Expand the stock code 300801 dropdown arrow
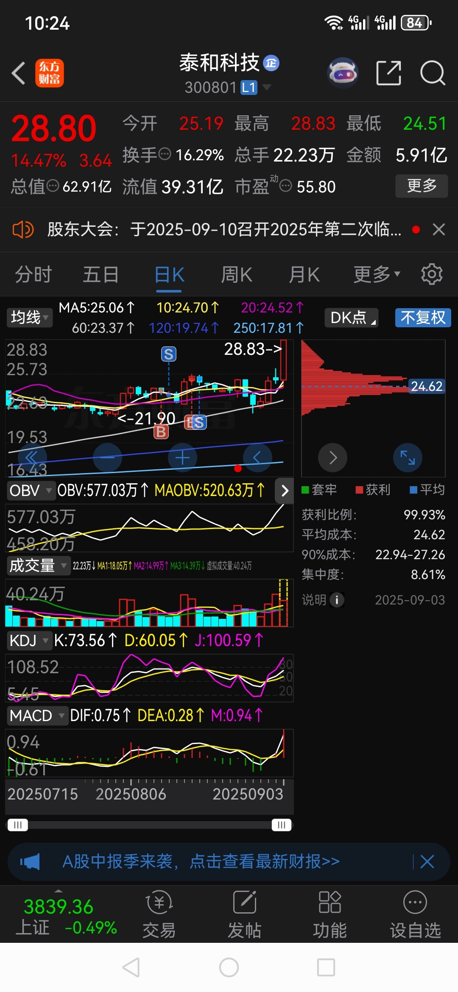The image size is (458, 992). [x=266, y=87]
